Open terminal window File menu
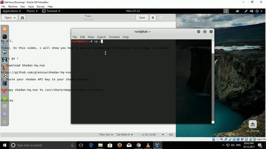The width and height of the screenshot is (266, 149). click(x=75, y=37)
